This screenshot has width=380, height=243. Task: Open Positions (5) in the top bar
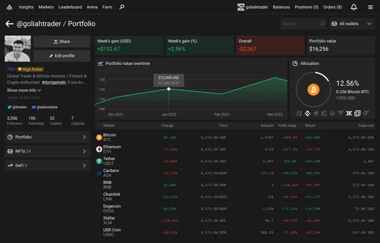click(306, 7)
